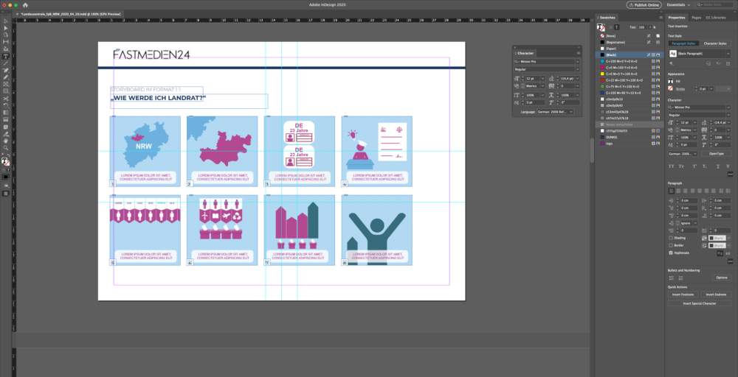Click the Home icon in title bar
Screen dimensions: 738x377
pyautogui.click(x=25, y=4)
